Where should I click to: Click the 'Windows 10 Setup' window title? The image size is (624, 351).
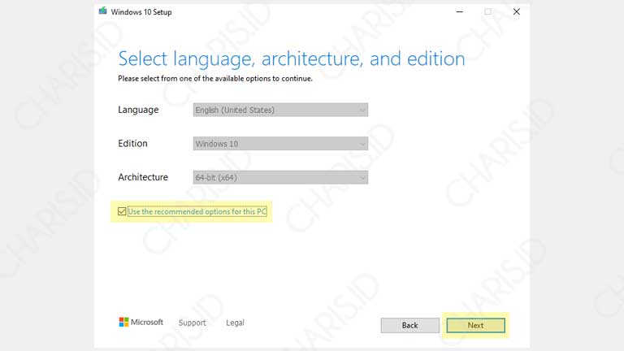pyautogui.click(x=141, y=12)
